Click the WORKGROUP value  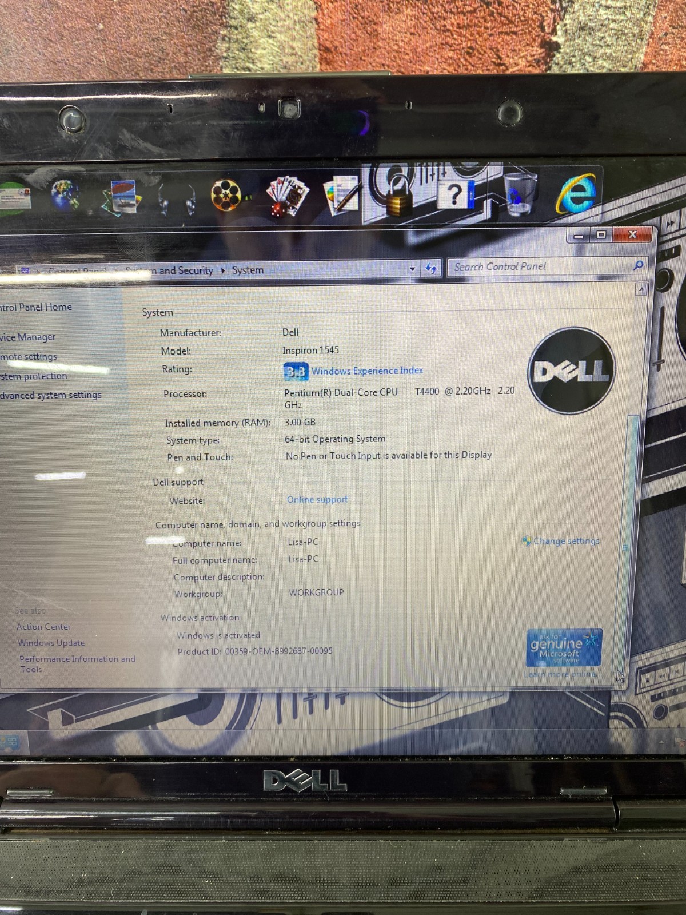(x=316, y=592)
